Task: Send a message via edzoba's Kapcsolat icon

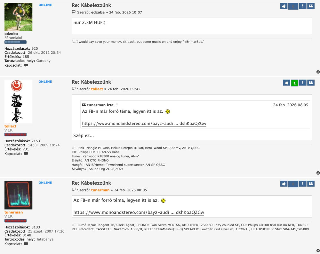Action: 26,65
